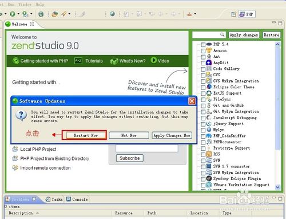Click the Video play icon

(x=153, y=60)
